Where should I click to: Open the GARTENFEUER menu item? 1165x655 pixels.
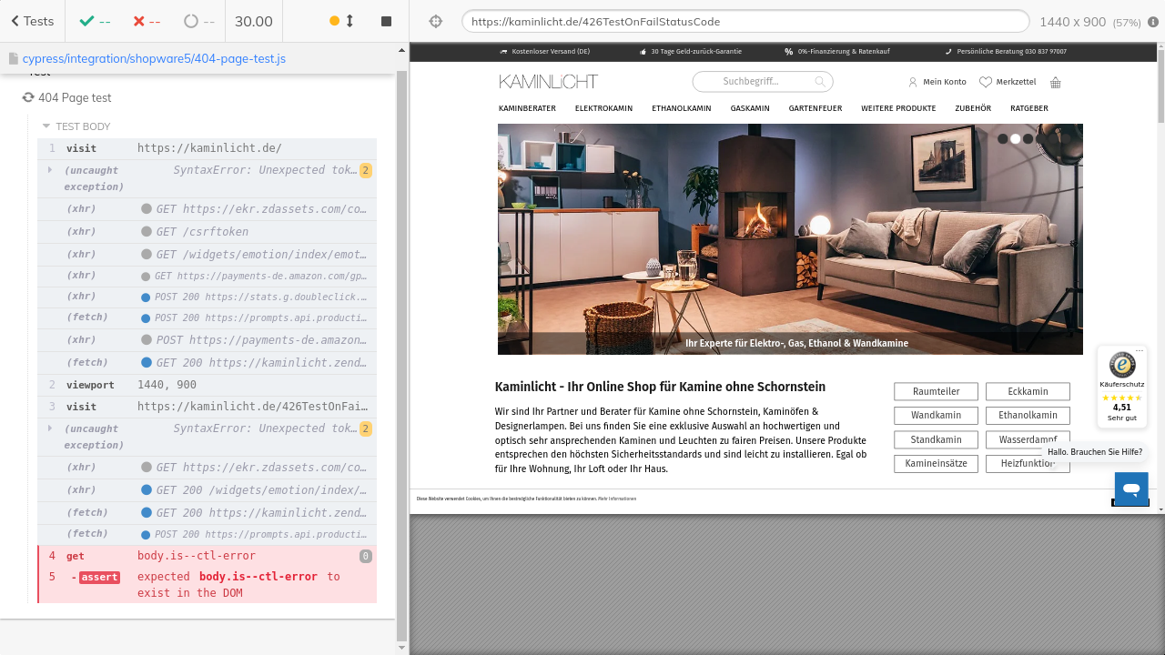(815, 108)
